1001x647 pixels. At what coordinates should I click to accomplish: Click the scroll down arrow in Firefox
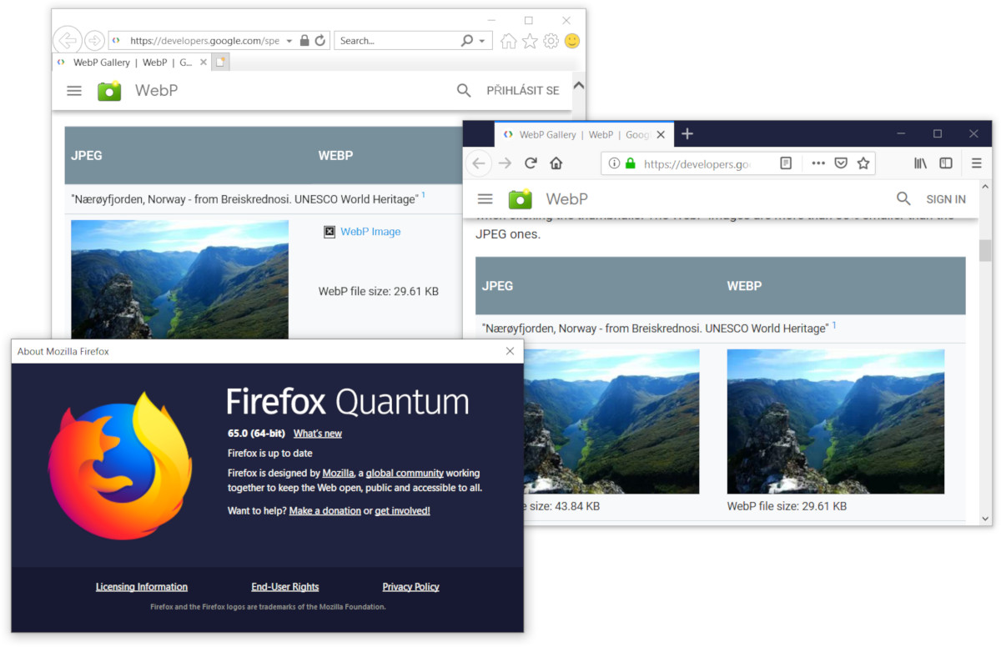pos(985,519)
